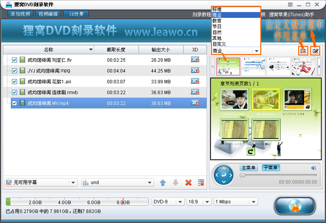Select the third menu template thumbnail
The height and width of the screenshot is (223, 326).
coord(278,67)
